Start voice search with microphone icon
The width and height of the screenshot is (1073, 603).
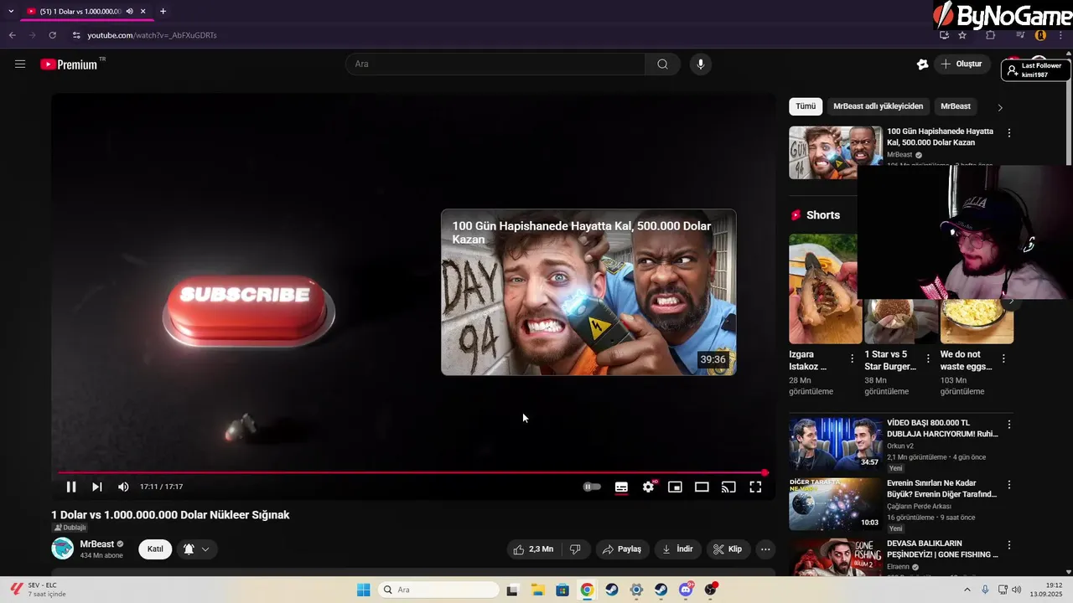click(x=701, y=64)
